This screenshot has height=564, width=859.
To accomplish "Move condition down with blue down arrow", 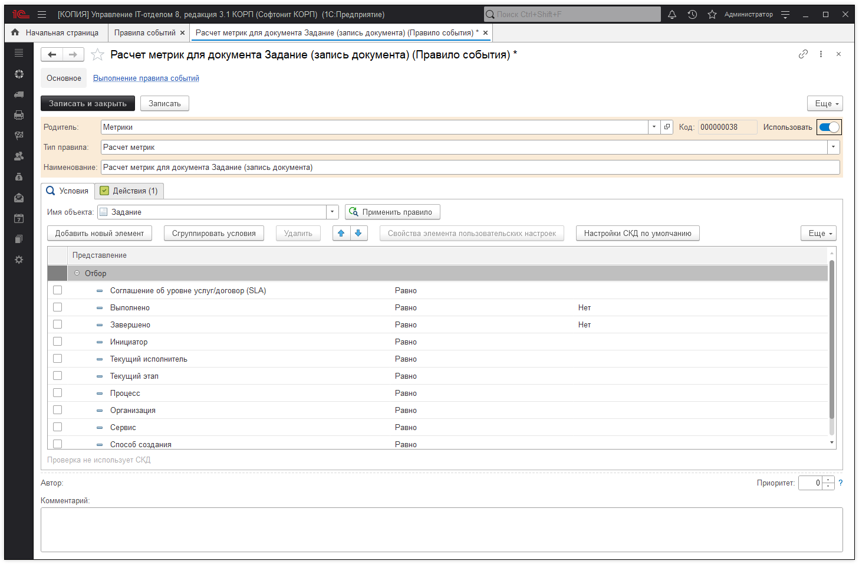I will click(358, 234).
